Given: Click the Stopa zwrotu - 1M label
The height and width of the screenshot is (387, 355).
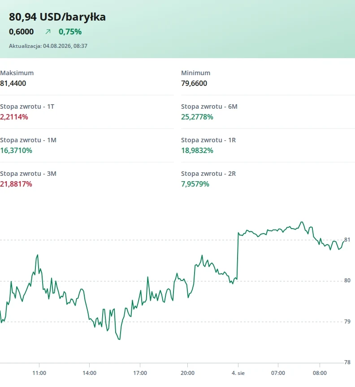Looking at the screenshot, I should (28, 140).
